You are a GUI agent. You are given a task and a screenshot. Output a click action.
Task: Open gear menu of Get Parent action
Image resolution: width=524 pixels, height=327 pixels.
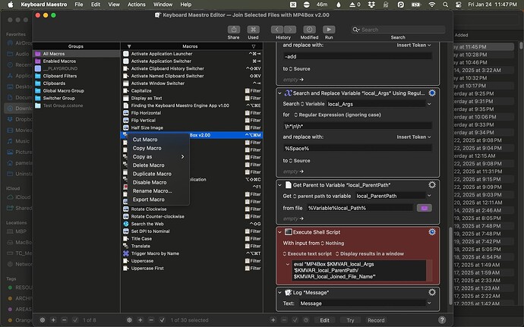tap(432, 184)
